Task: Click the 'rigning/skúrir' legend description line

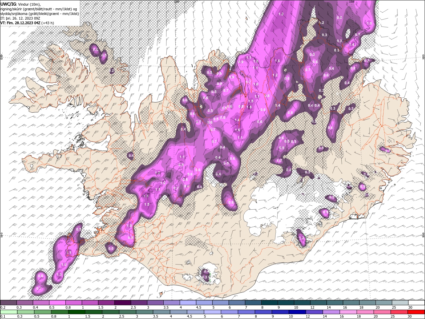Action: (x=39, y=9)
